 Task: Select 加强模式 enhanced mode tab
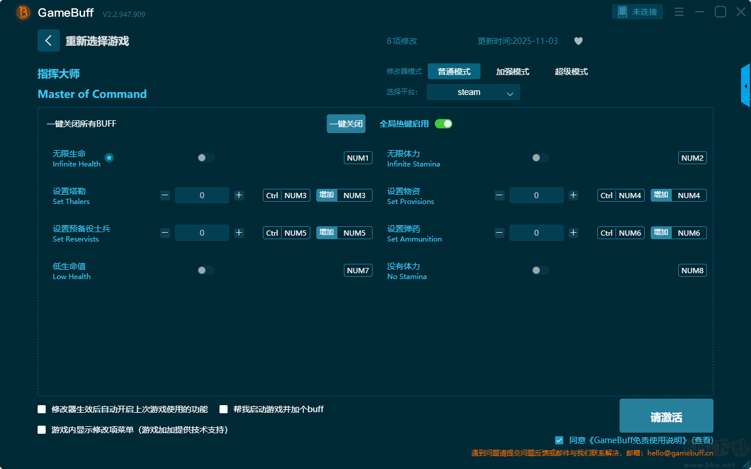pyautogui.click(x=513, y=72)
